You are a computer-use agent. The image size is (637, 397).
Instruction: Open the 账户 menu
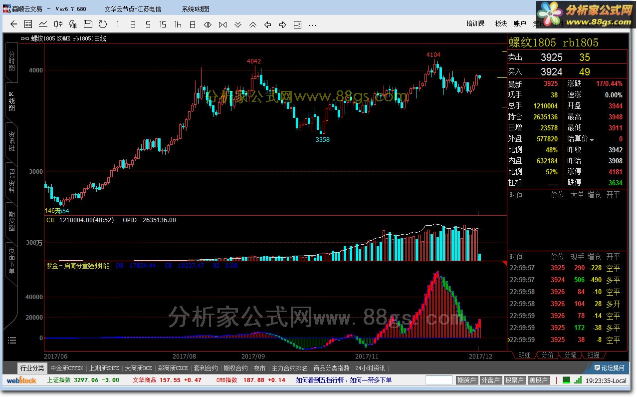(520, 23)
